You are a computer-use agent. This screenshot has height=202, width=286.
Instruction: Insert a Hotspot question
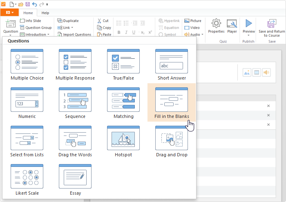click(x=123, y=141)
